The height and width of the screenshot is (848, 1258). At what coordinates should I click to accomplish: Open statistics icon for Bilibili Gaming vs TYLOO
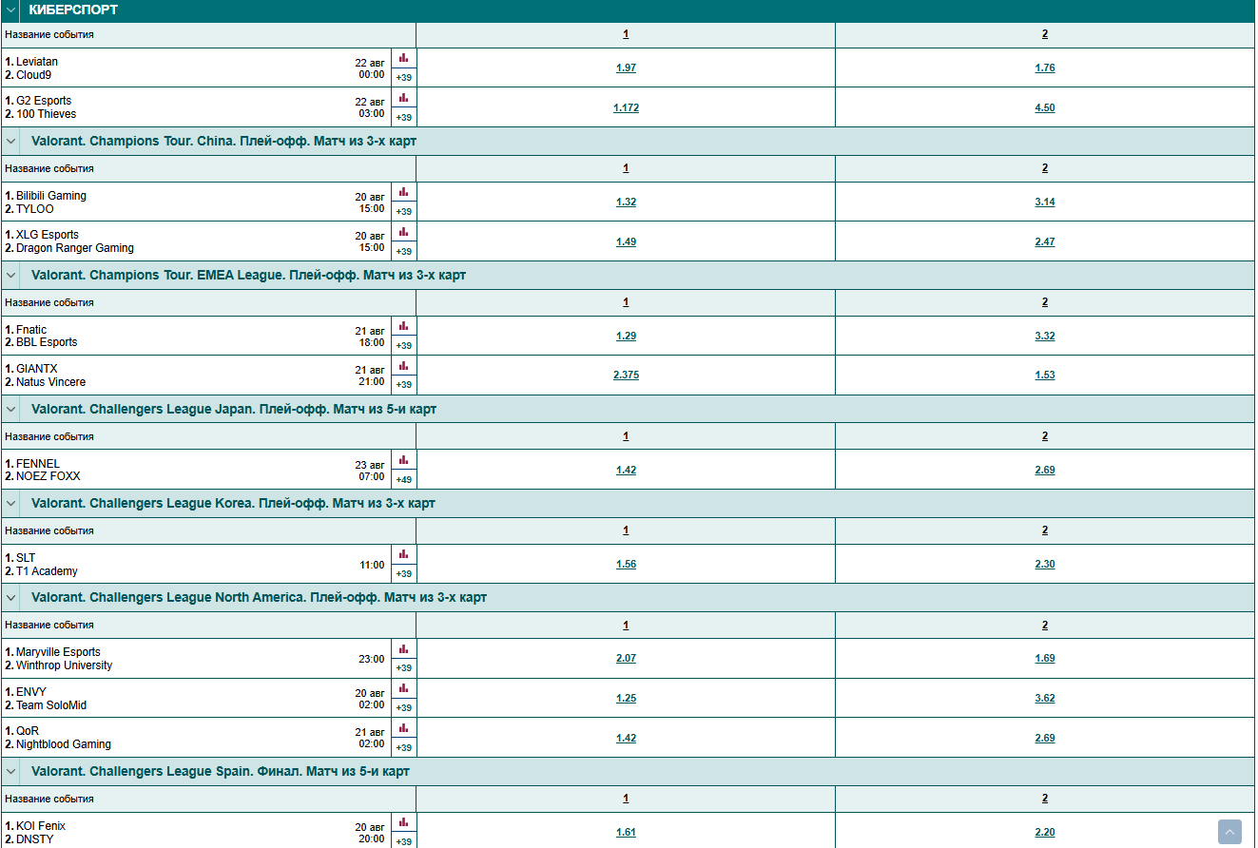coord(404,192)
